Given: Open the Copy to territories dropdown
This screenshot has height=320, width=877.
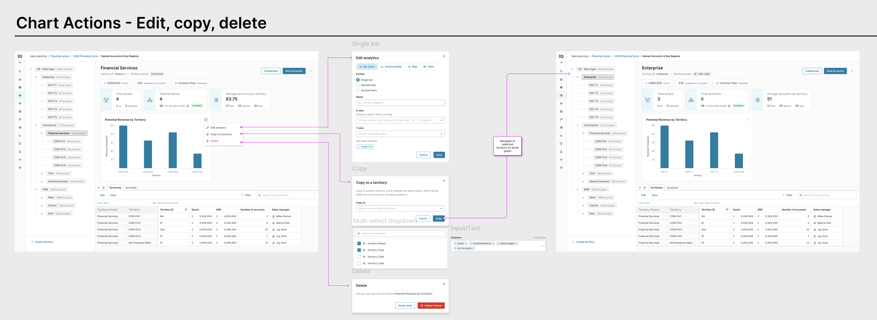Looking at the screenshot, I should coord(400,209).
